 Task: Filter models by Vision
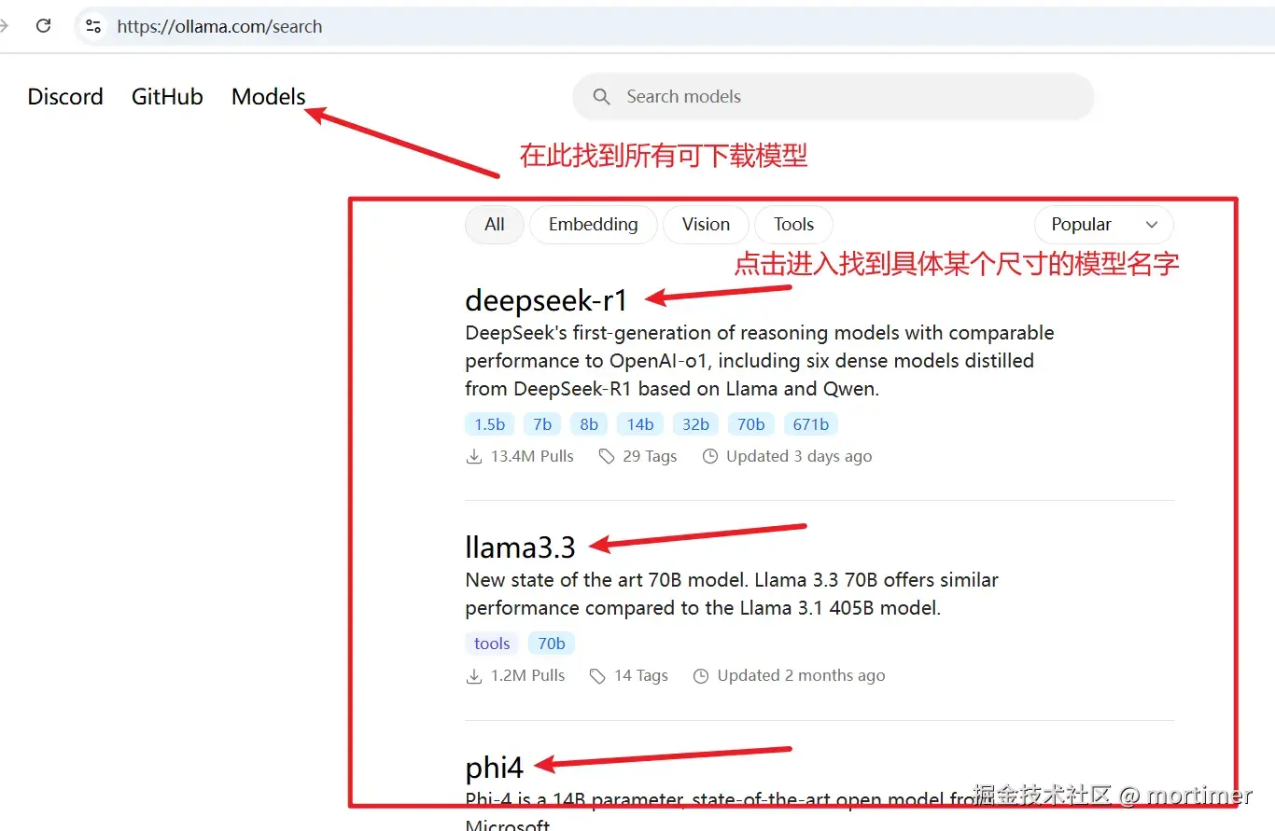(706, 225)
